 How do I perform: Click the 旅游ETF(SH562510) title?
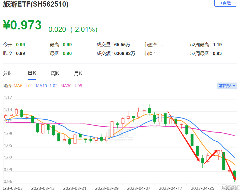pyautogui.click(x=36, y=4)
